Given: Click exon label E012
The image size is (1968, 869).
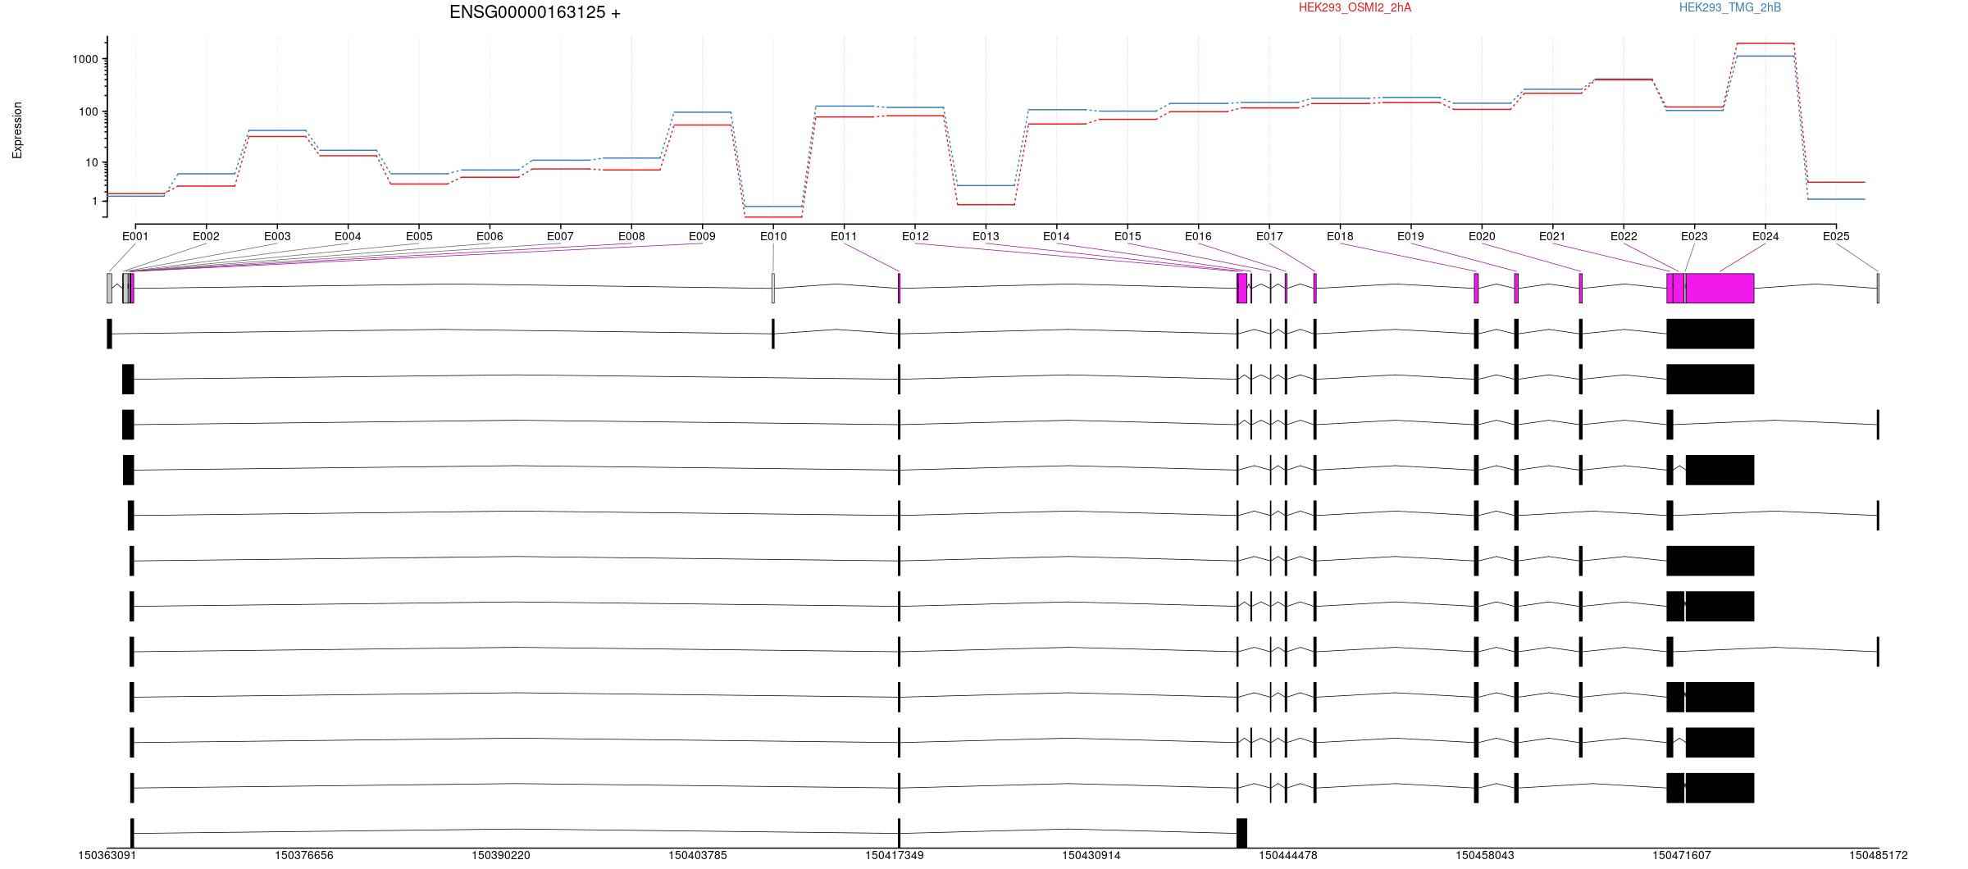Looking at the screenshot, I should coord(915,236).
